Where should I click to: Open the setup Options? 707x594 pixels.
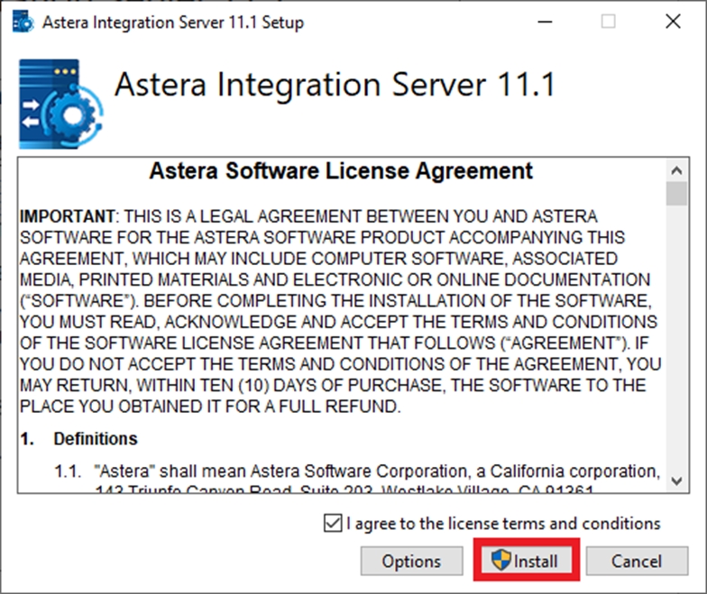pos(410,561)
